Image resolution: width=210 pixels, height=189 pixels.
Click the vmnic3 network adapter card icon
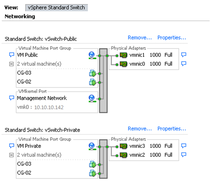coord(124,146)
